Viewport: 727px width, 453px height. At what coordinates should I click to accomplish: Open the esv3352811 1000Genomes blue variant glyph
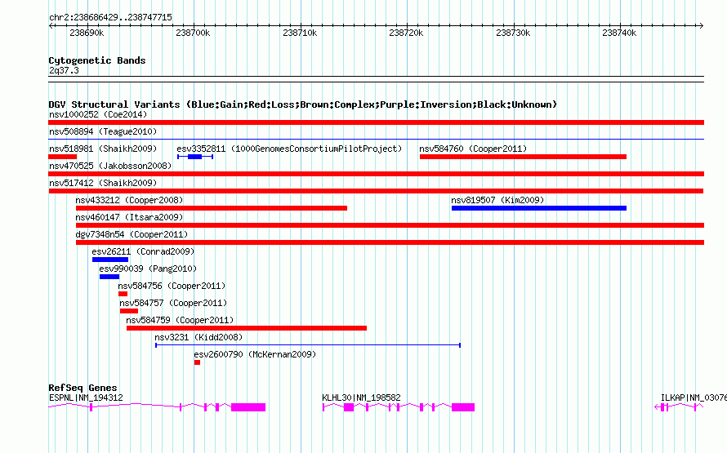click(195, 157)
